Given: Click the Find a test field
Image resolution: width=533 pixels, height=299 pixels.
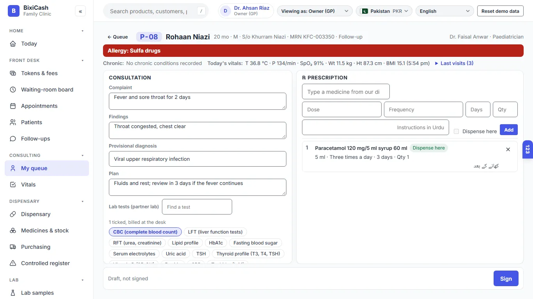Looking at the screenshot, I should pos(197,207).
